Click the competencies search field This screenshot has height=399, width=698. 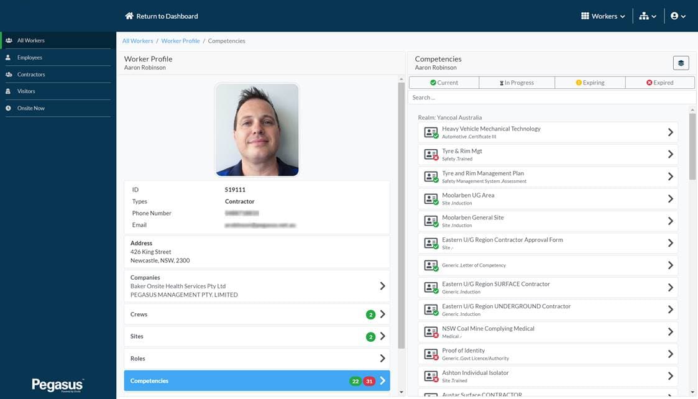pyautogui.click(x=547, y=97)
